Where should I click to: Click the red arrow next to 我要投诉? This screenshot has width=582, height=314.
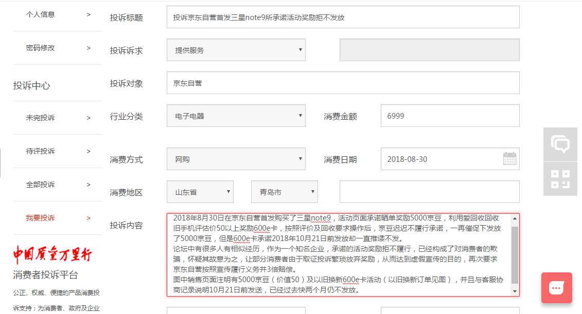click(x=89, y=218)
